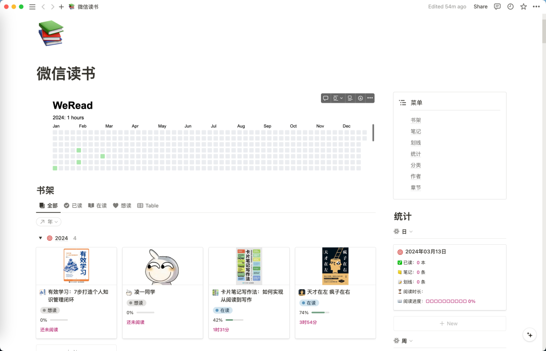Open embed toolbar more options

coord(370,98)
